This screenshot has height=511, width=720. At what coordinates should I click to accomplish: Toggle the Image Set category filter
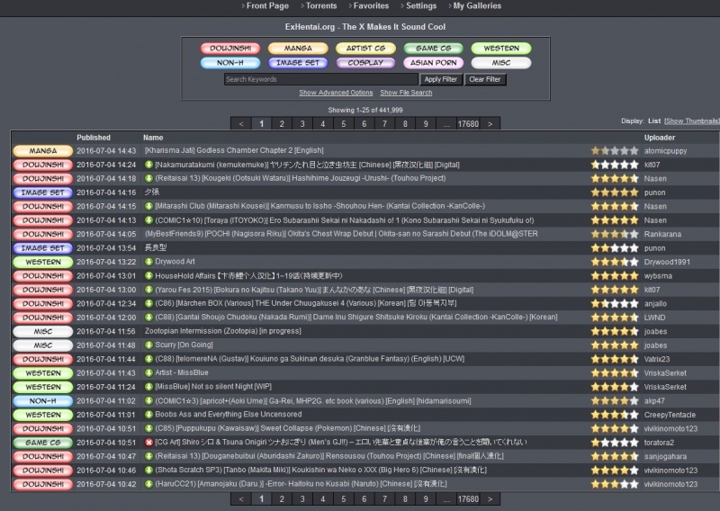coord(298,63)
